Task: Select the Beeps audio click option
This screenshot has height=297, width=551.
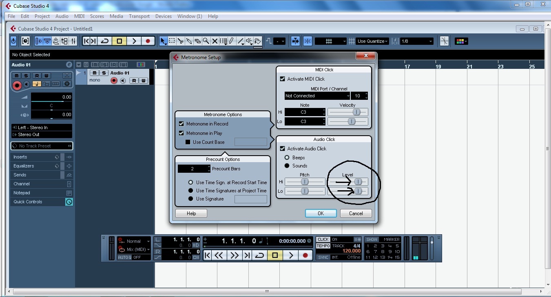Action: (x=287, y=158)
